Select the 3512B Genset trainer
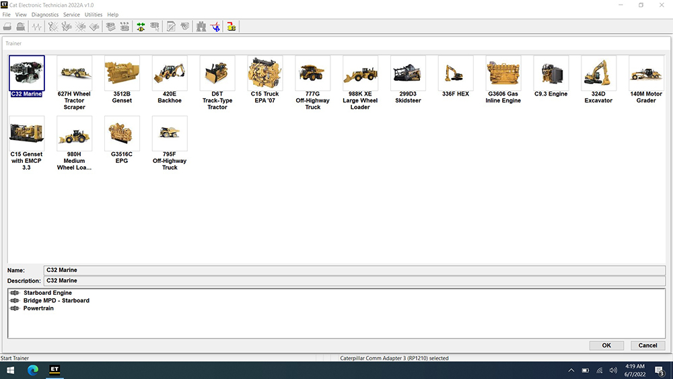673x379 pixels. pyautogui.click(x=122, y=79)
